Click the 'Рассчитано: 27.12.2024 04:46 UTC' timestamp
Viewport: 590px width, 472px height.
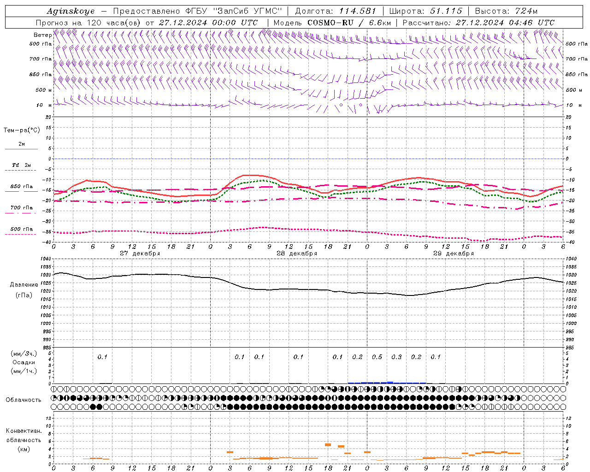tap(478, 23)
